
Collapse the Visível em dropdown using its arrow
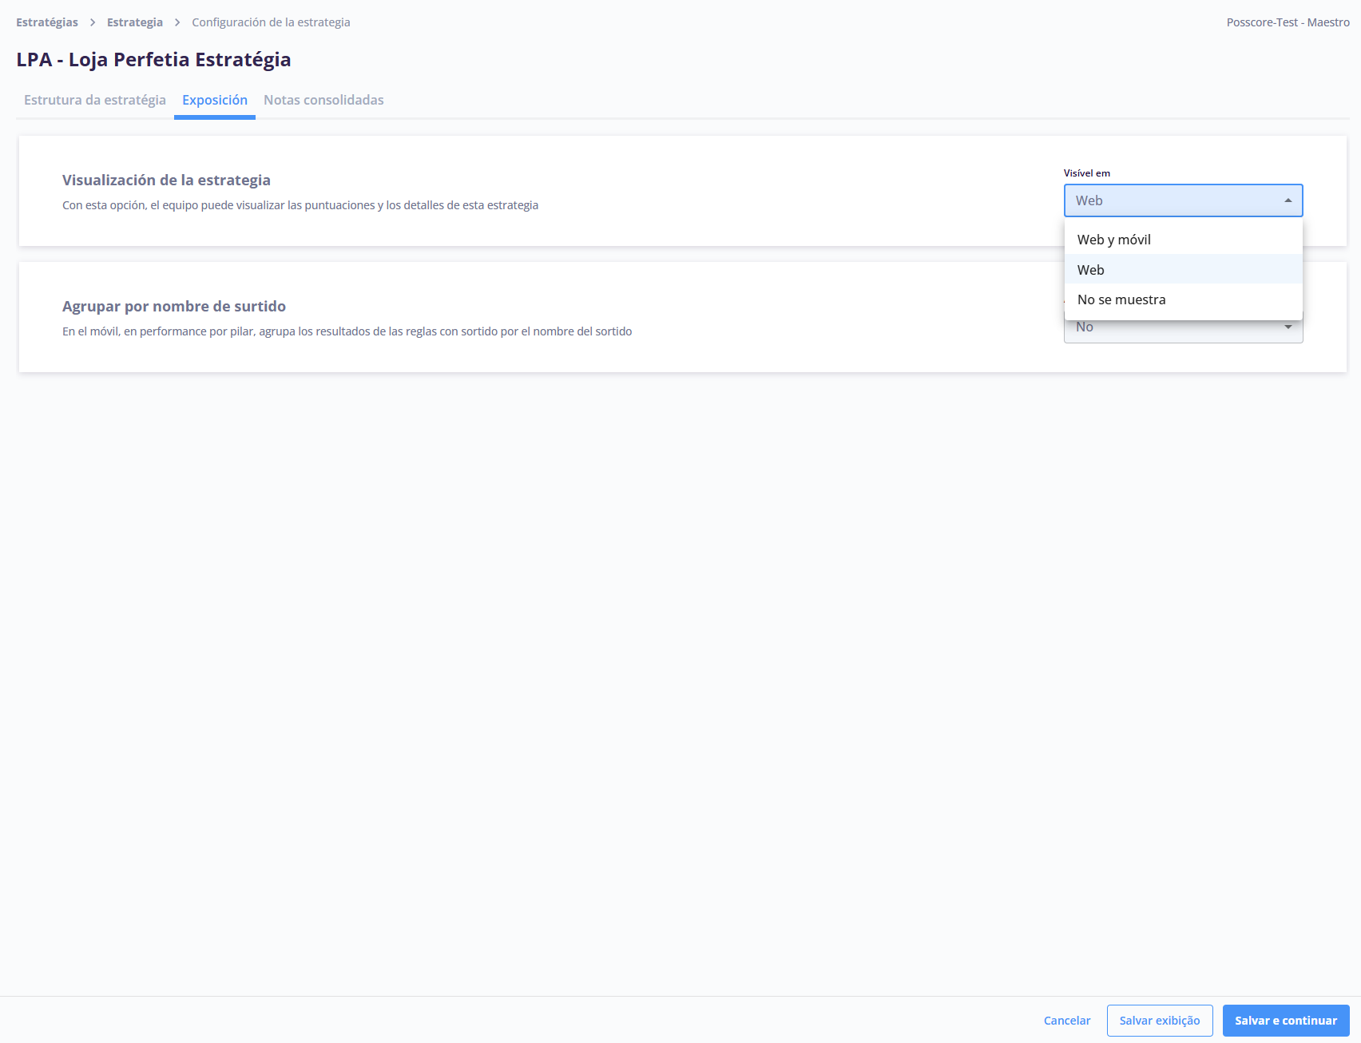point(1288,200)
